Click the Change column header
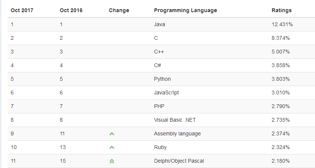 click(119, 10)
